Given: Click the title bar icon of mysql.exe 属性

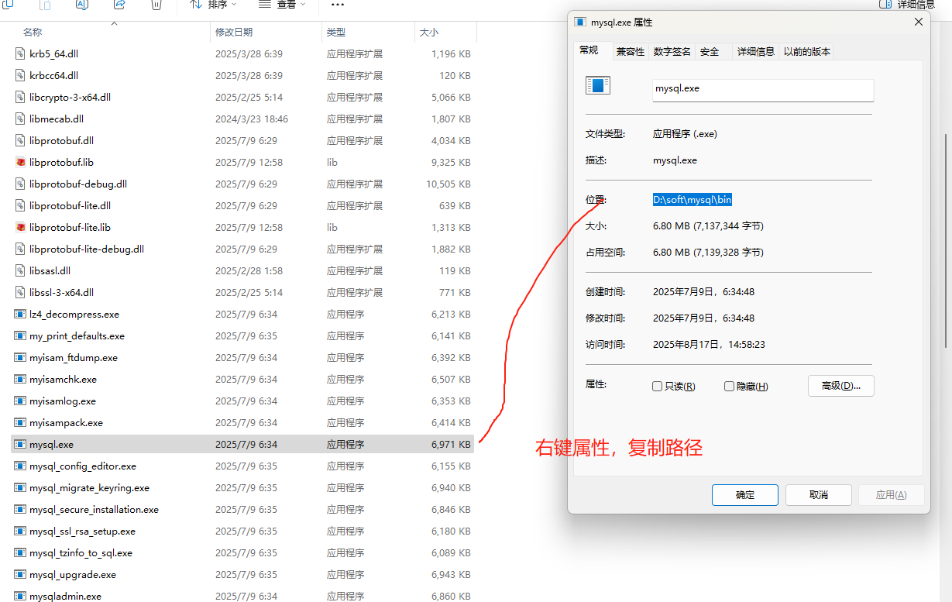Looking at the screenshot, I should (580, 22).
